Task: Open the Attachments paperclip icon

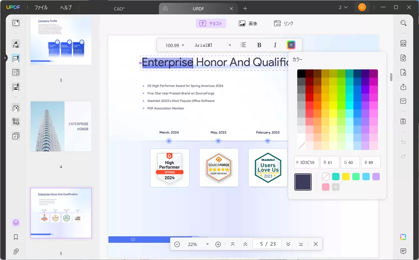Action: pos(16,251)
